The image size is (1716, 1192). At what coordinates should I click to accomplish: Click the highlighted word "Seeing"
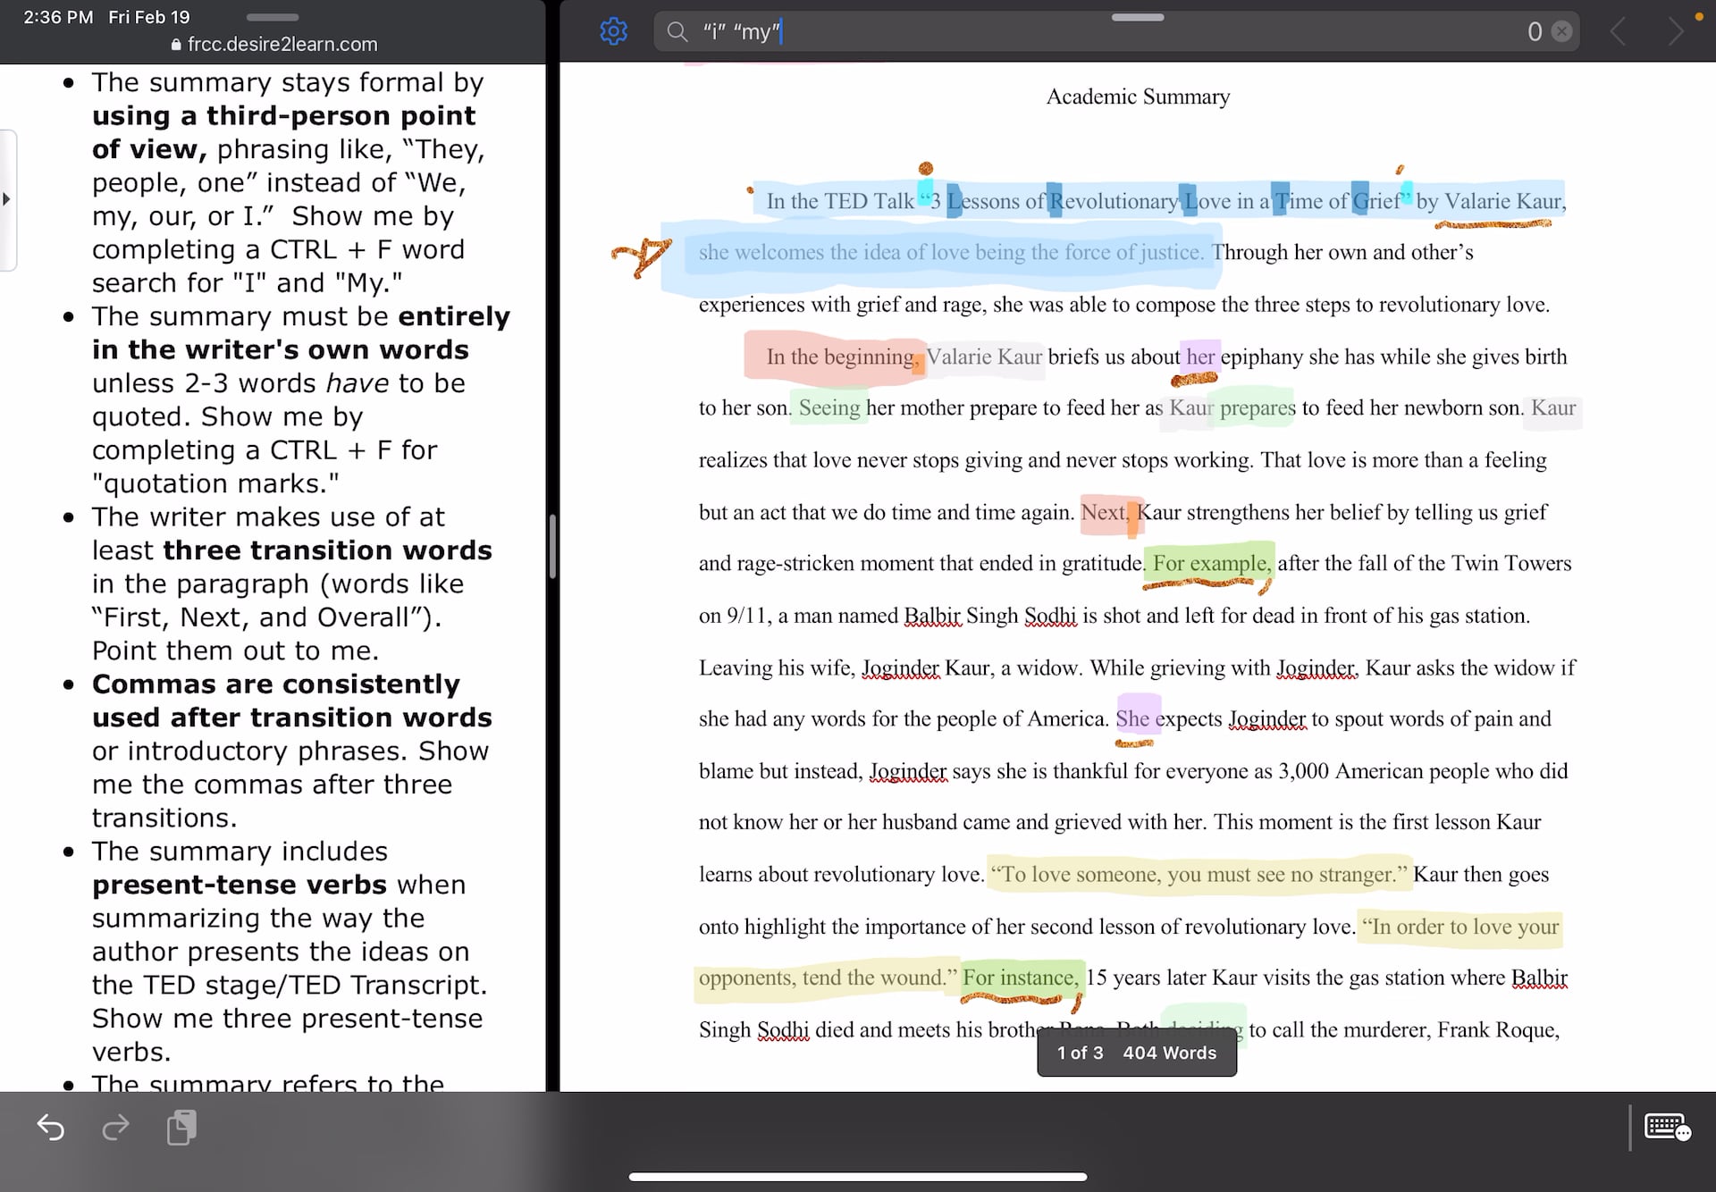829,408
